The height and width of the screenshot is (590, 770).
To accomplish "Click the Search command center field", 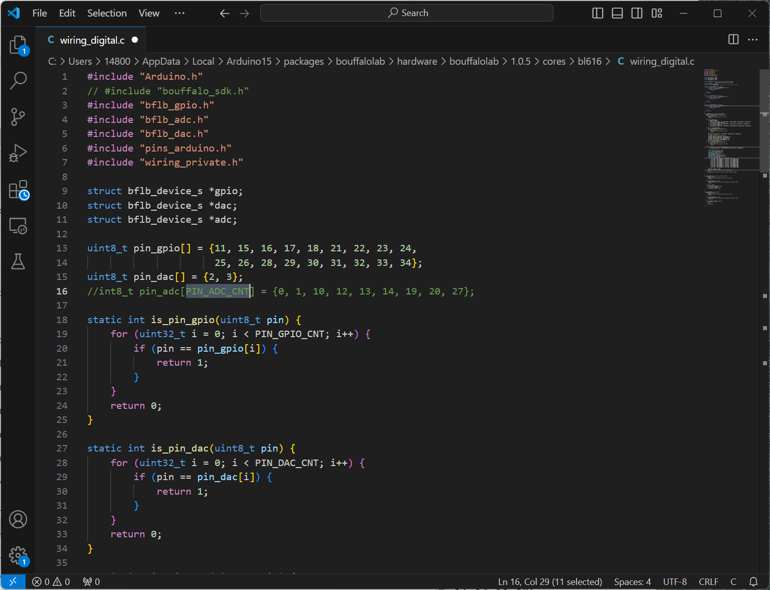I will (x=407, y=13).
